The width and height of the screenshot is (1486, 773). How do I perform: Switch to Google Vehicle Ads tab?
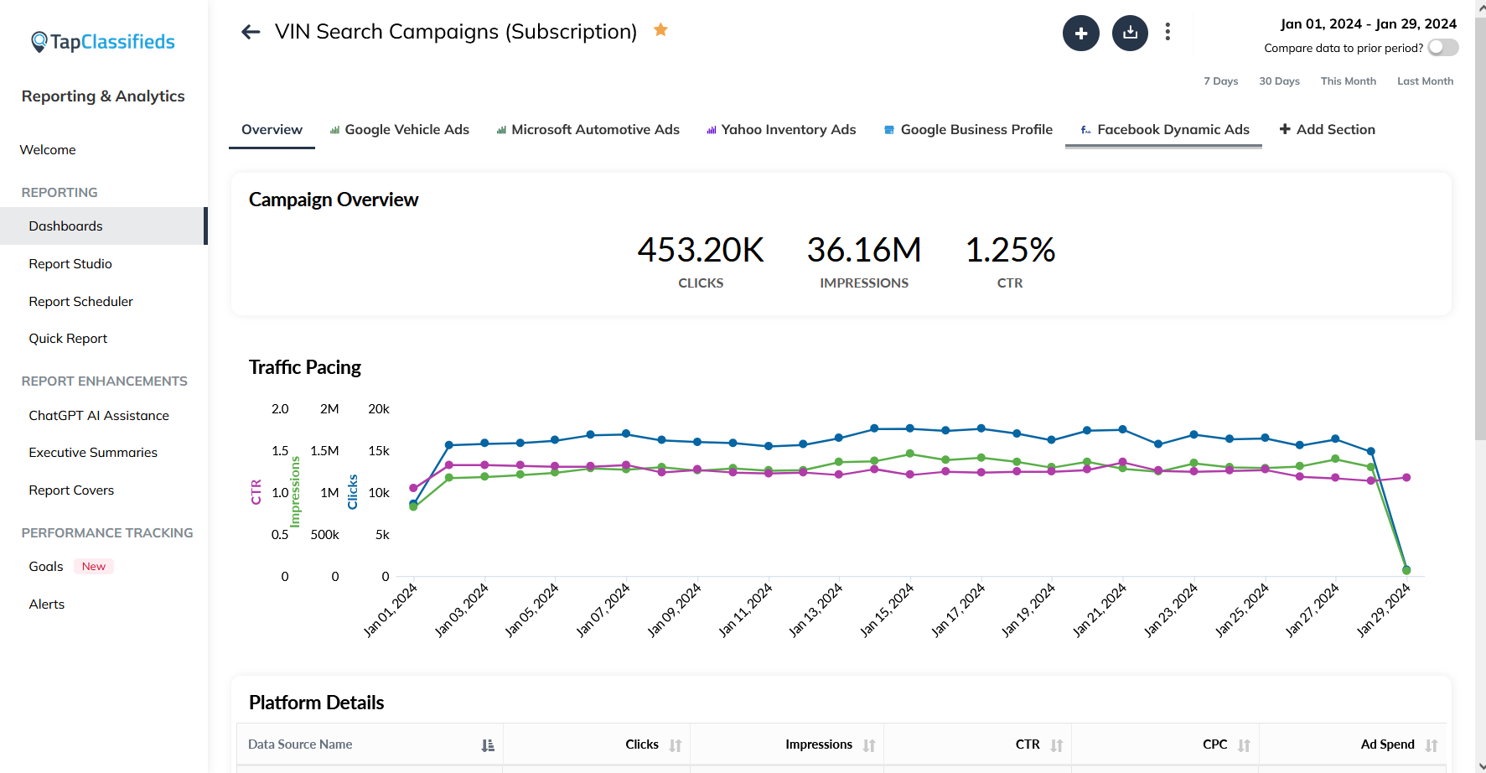tap(399, 130)
